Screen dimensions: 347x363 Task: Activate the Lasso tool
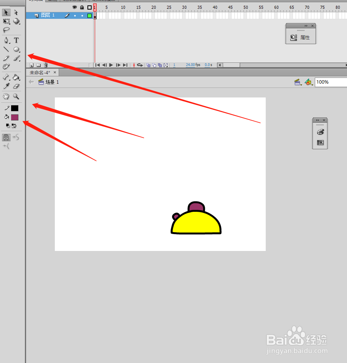6,30
